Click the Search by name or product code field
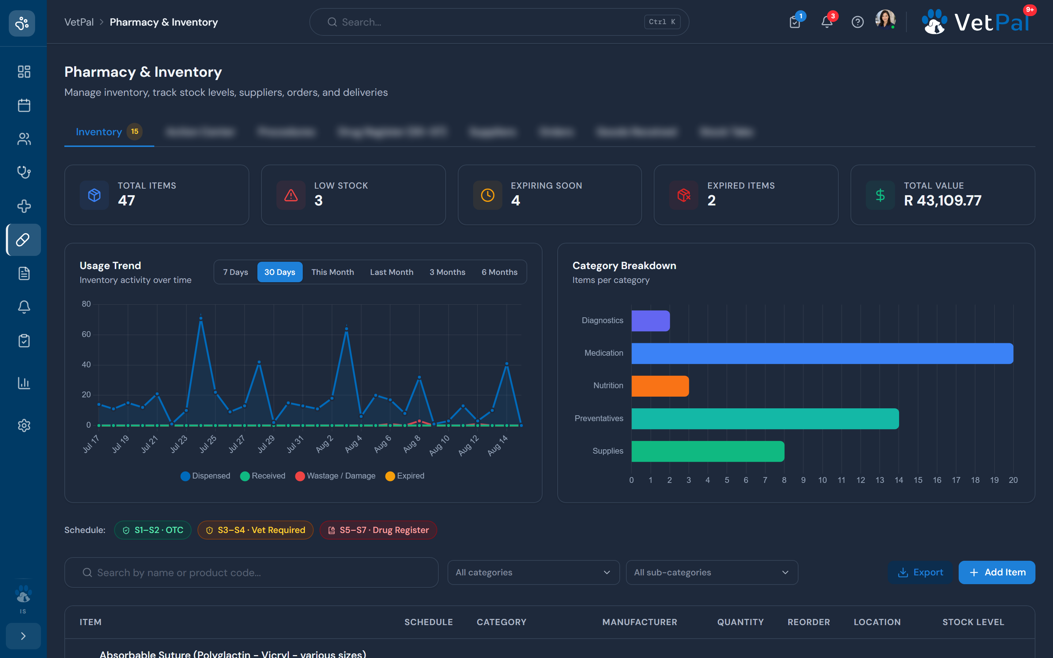Viewport: 1053px width, 658px height. 251,572
